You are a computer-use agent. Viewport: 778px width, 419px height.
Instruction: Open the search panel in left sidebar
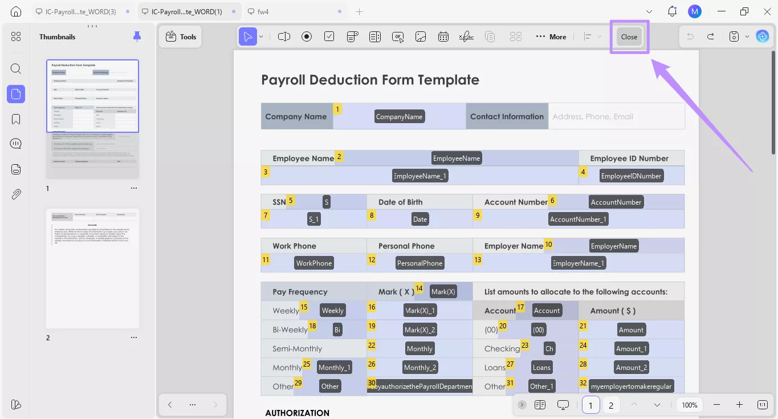16,69
